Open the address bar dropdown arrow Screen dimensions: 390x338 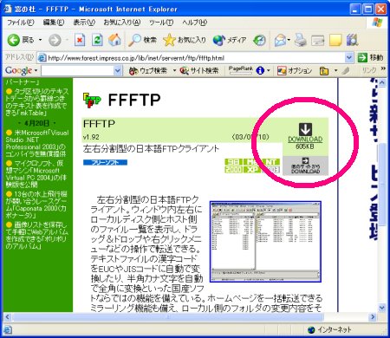click(x=349, y=58)
